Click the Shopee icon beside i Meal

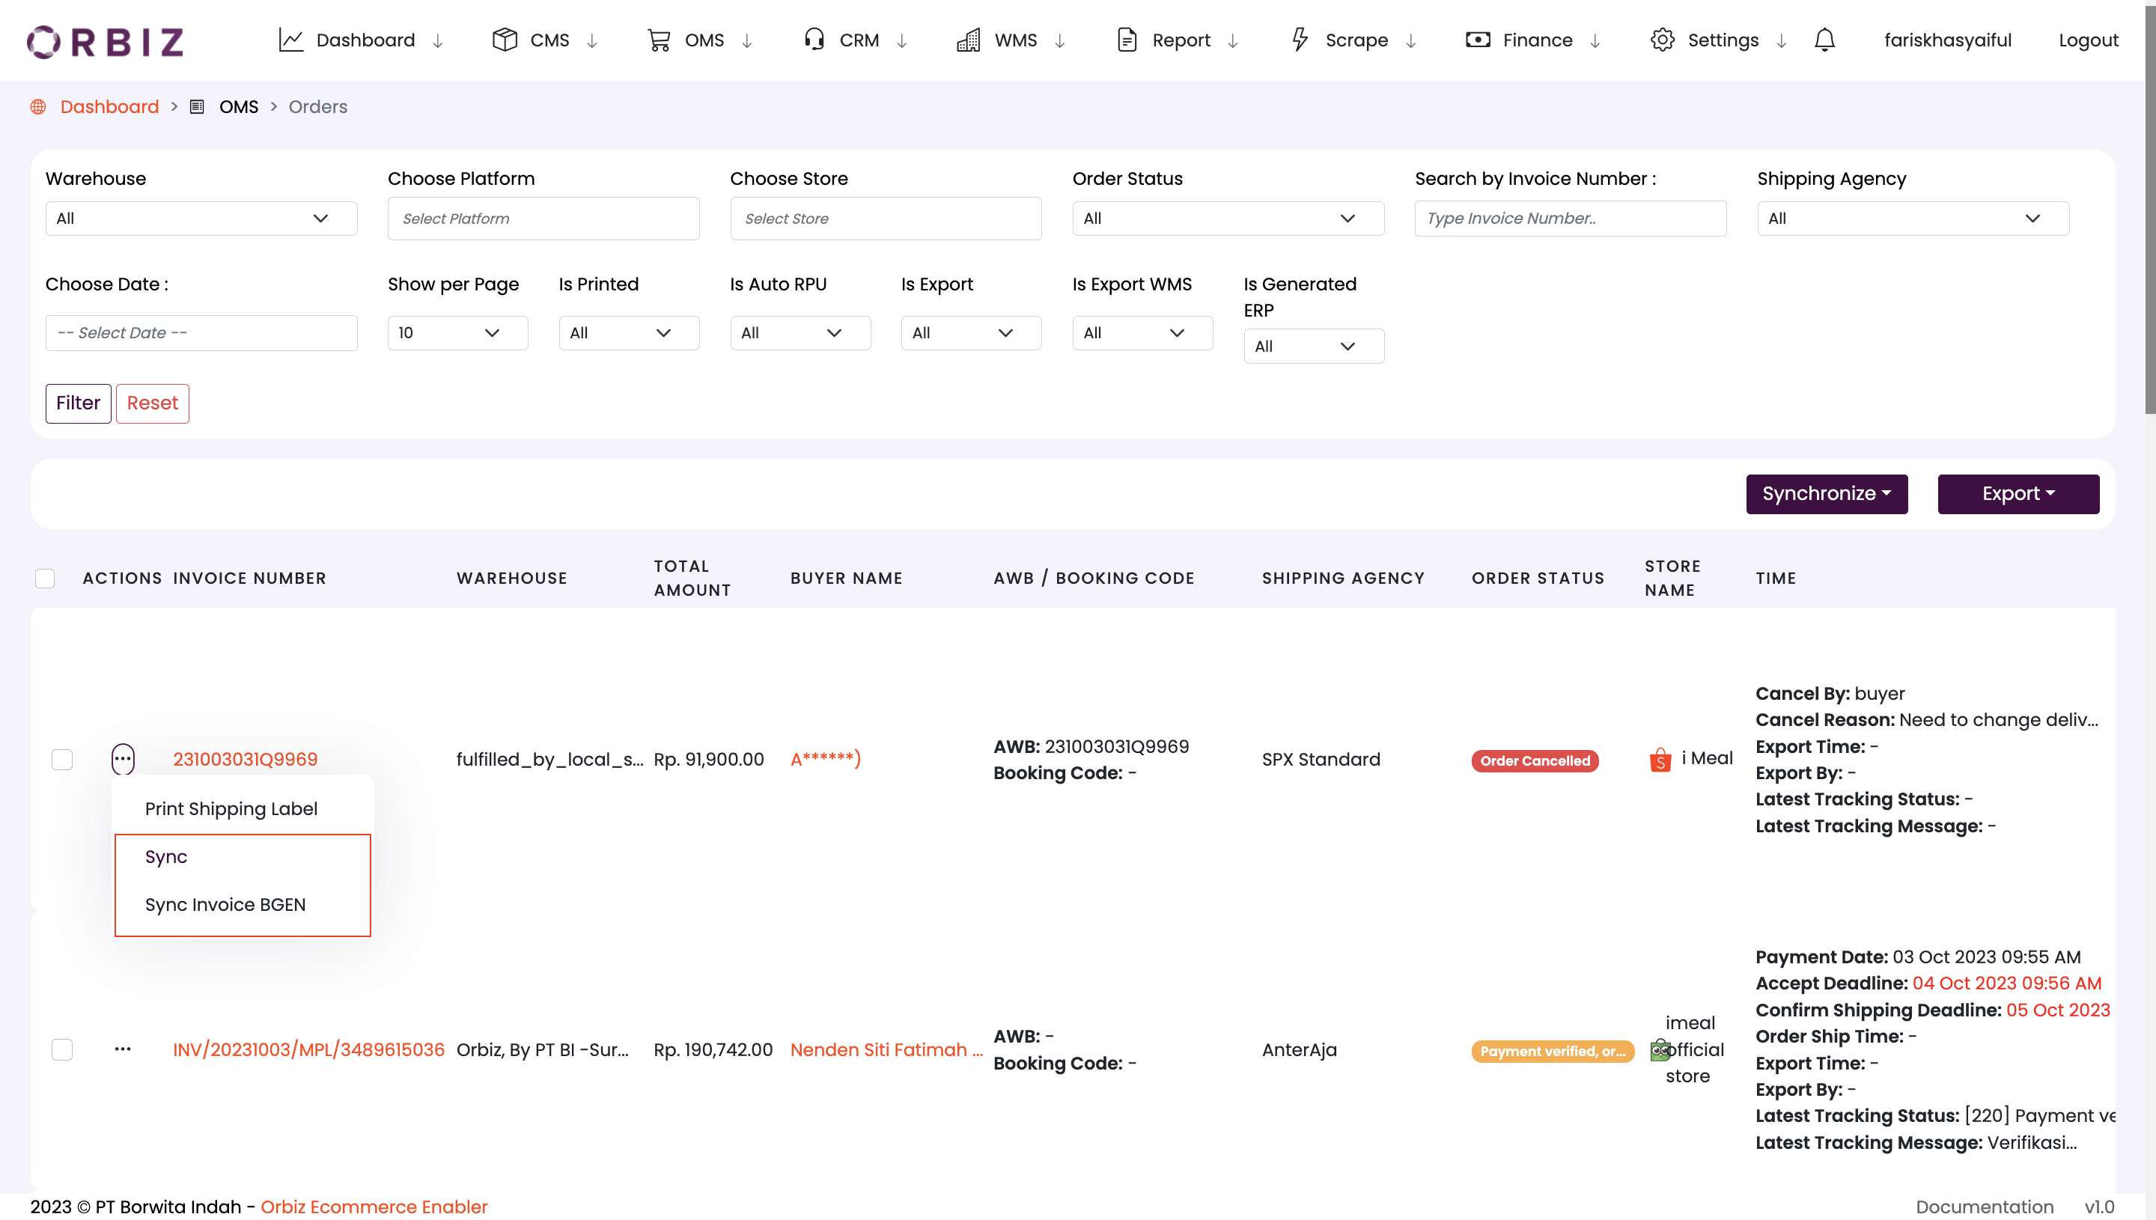(x=1660, y=760)
